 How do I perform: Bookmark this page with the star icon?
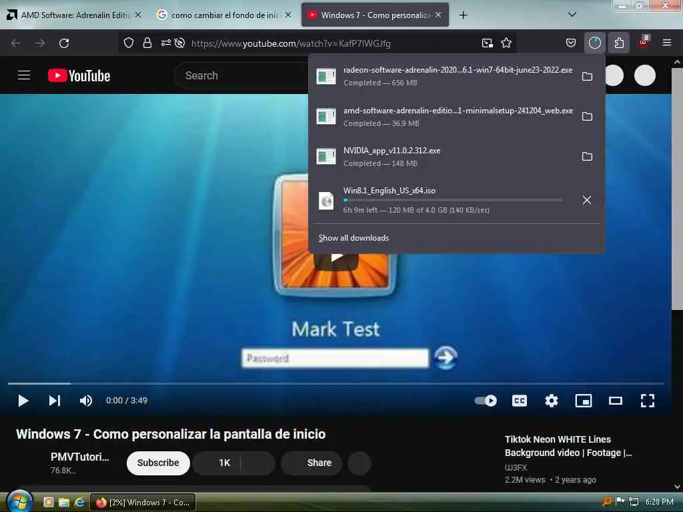click(506, 43)
